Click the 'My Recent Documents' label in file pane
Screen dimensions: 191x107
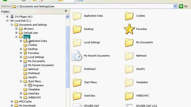point(97,56)
